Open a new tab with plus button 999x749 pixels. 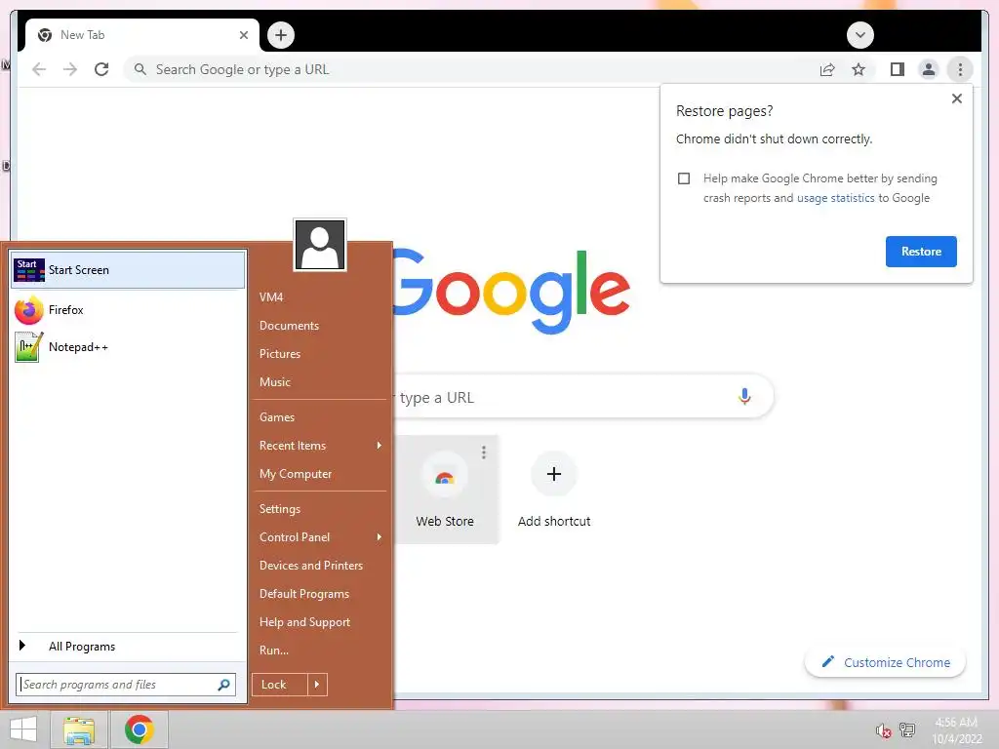coord(281,35)
